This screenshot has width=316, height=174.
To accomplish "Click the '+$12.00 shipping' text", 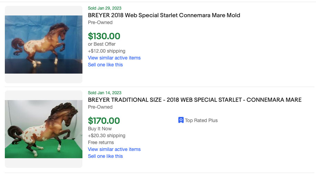I will (x=107, y=51).
